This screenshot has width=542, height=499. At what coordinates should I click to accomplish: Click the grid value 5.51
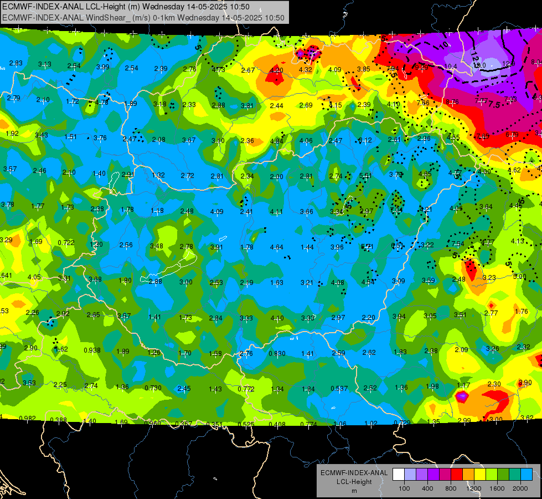point(365,176)
